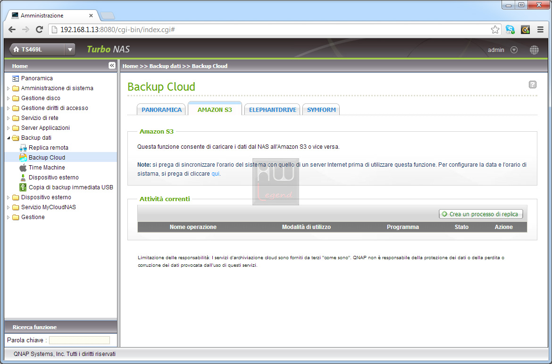Bookmark this page with the star icon
The width and height of the screenshot is (552, 364).
495,30
